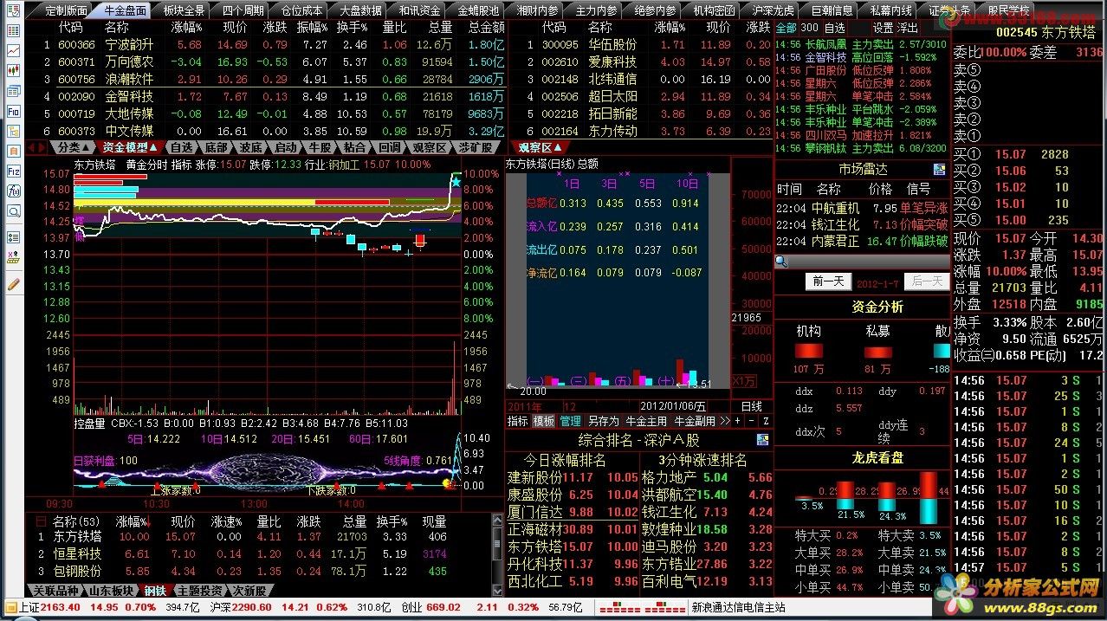Viewport: 1107px width, 621px height.
Task: Switch to the 定制版面 top tab
Action: tap(65, 10)
